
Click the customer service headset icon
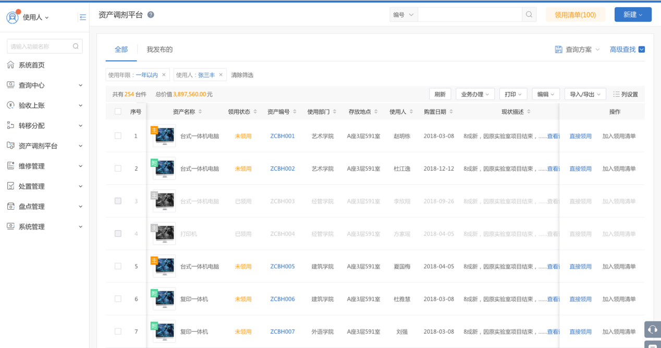pos(652,329)
